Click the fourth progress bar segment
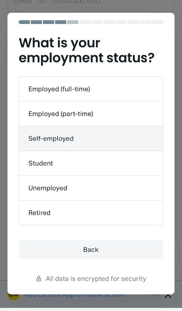The image size is (182, 311). point(61,22)
